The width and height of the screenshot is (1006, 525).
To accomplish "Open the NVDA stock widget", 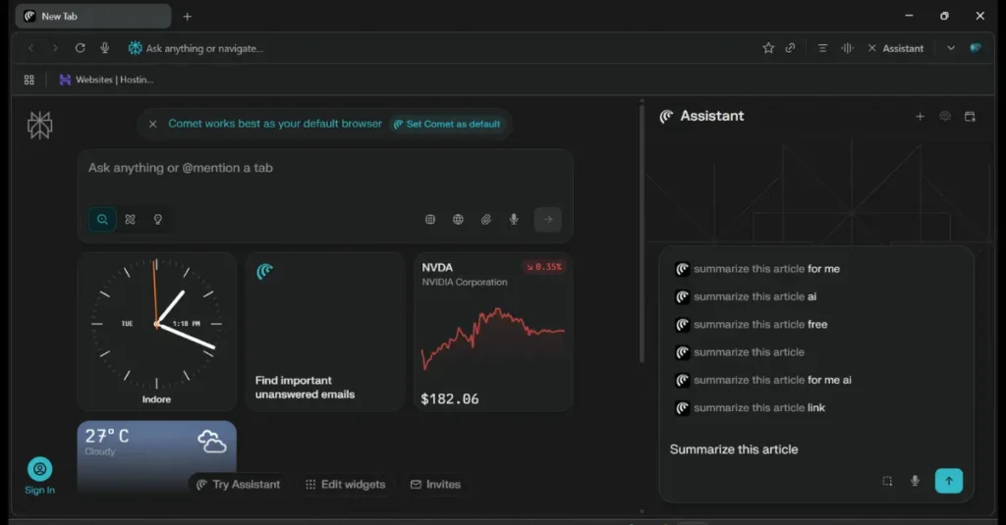I will pos(493,332).
